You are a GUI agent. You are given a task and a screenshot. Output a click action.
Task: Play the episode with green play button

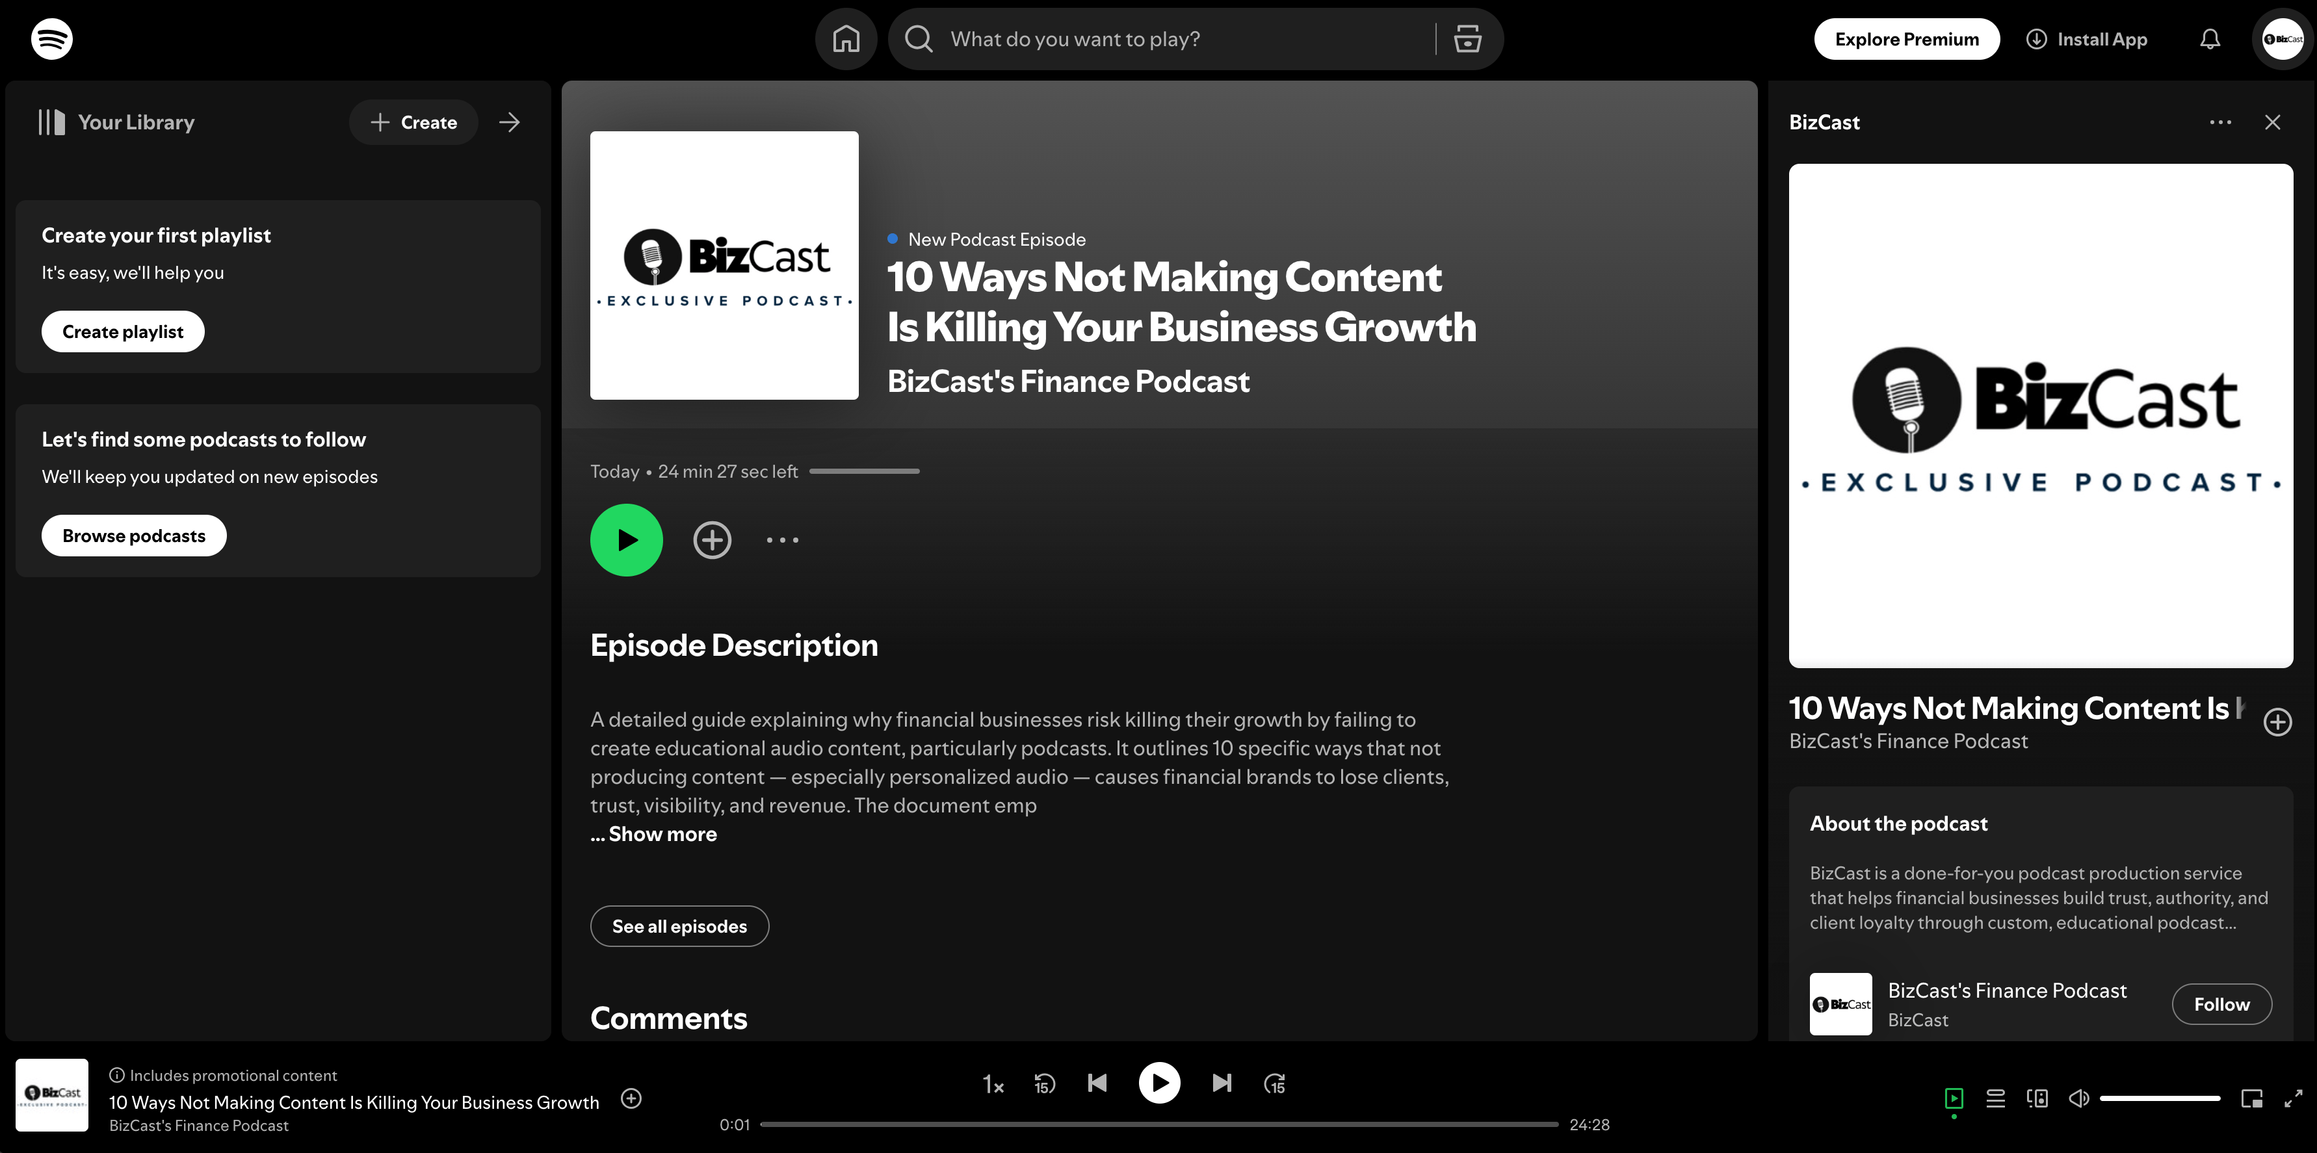[626, 539]
